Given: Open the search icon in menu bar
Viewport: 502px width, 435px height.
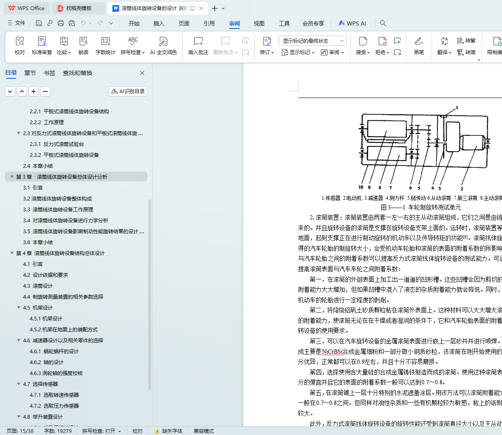Looking at the screenshot, I should click(383, 23).
